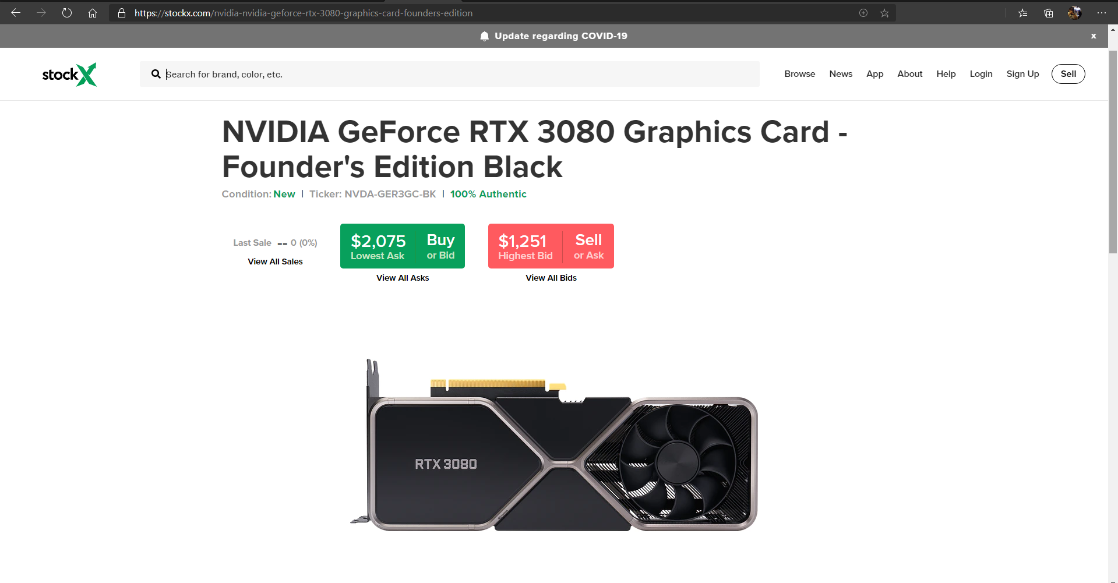The image size is (1118, 583).
Task: Focus the brand search input field
Action: pos(449,74)
